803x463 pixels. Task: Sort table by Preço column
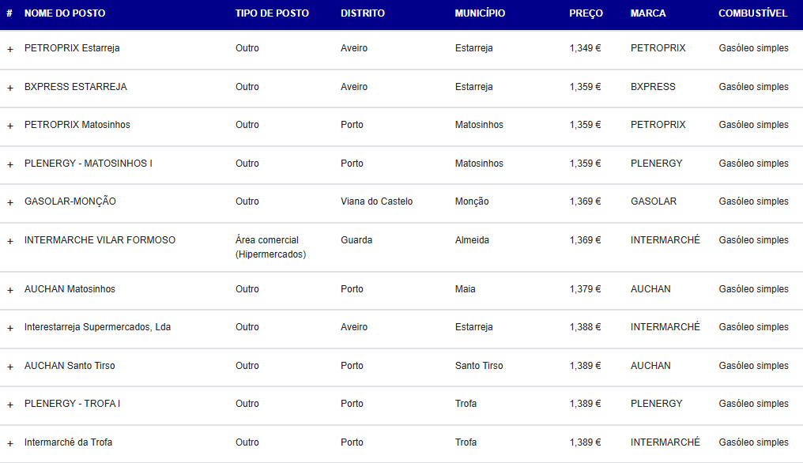(x=586, y=13)
